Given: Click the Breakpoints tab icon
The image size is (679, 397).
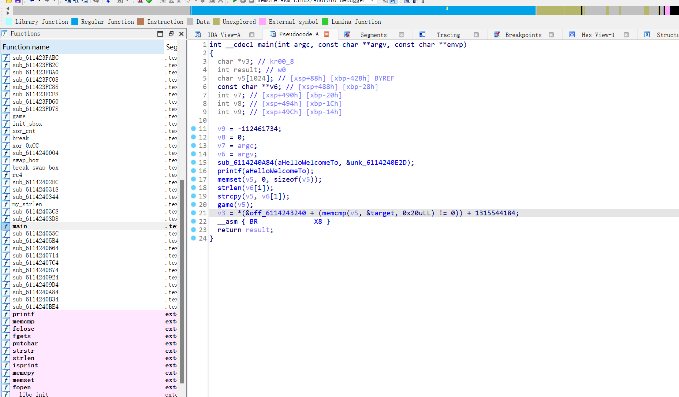Looking at the screenshot, I should 497,35.
